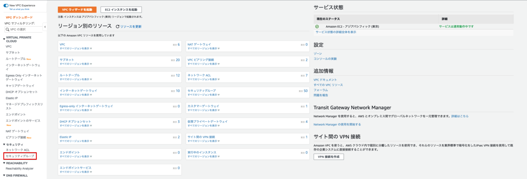Expand すべてのリージョンを表示 under サブネット card
The width and height of the screenshot is (527, 179).
coord(76,63)
